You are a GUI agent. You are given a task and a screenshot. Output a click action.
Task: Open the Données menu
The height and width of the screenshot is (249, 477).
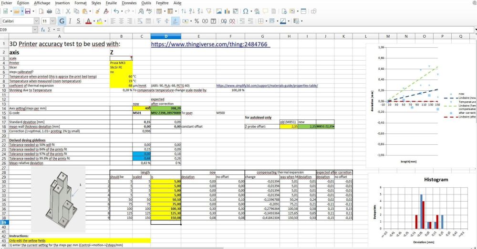pyautogui.click(x=129, y=3)
